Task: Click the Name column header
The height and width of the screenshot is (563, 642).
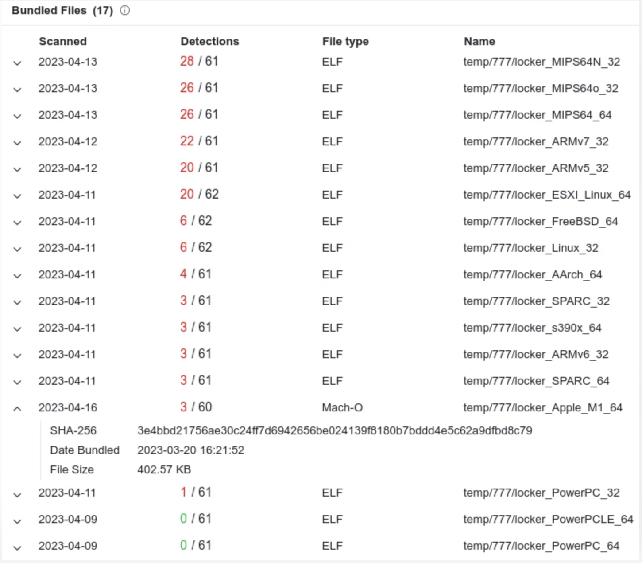Action: [x=479, y=41]
